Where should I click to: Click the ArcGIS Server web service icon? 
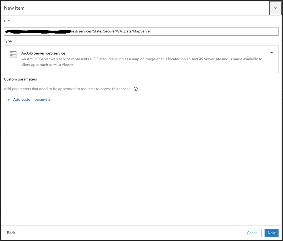13,55
